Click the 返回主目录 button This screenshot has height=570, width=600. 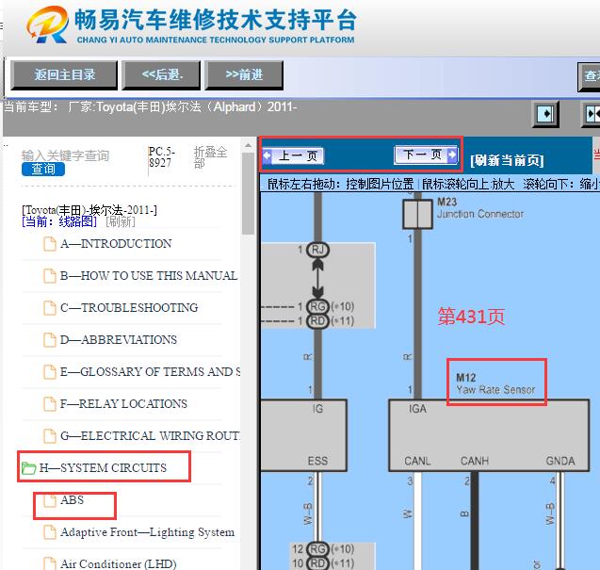64,74
